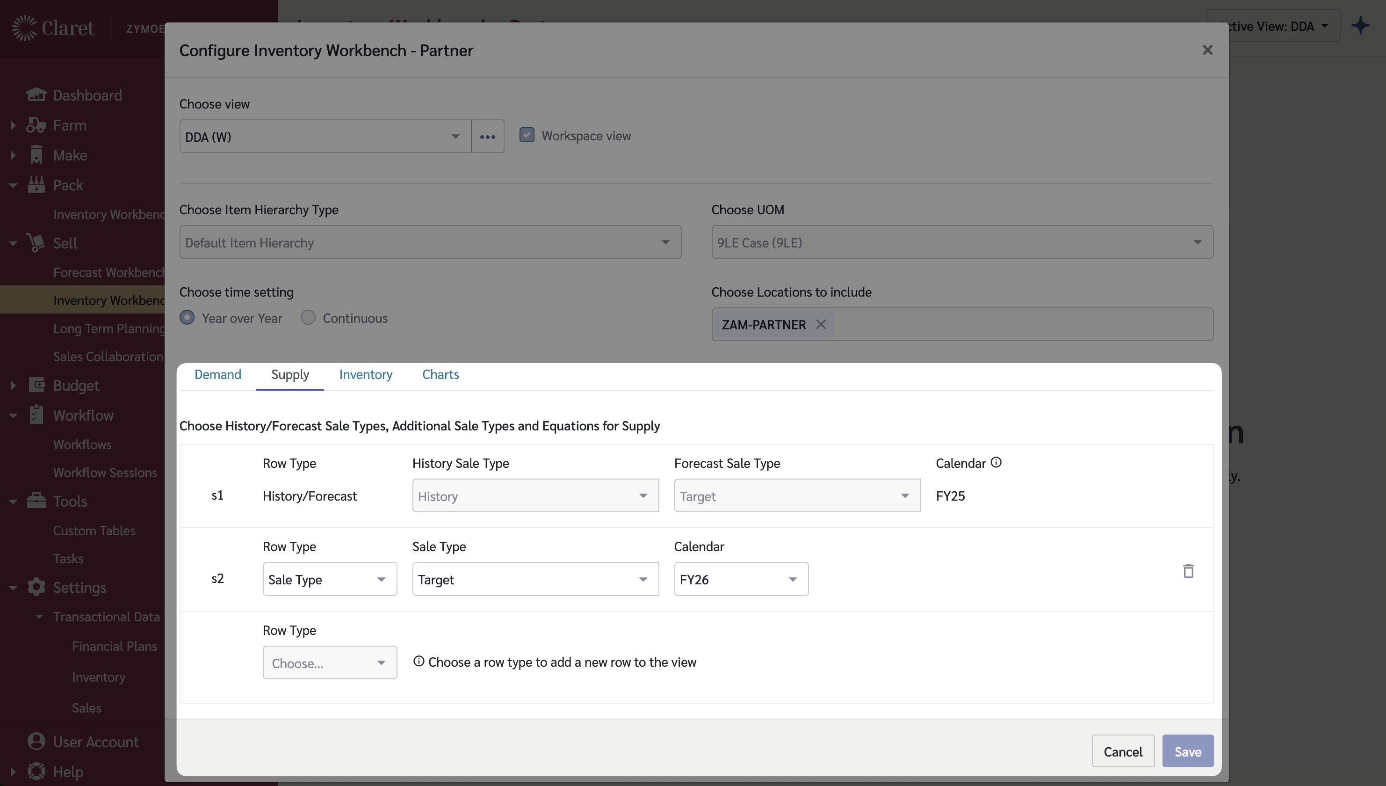Switch to the Demand tab
1386x786 pixels.
point(217,375)
